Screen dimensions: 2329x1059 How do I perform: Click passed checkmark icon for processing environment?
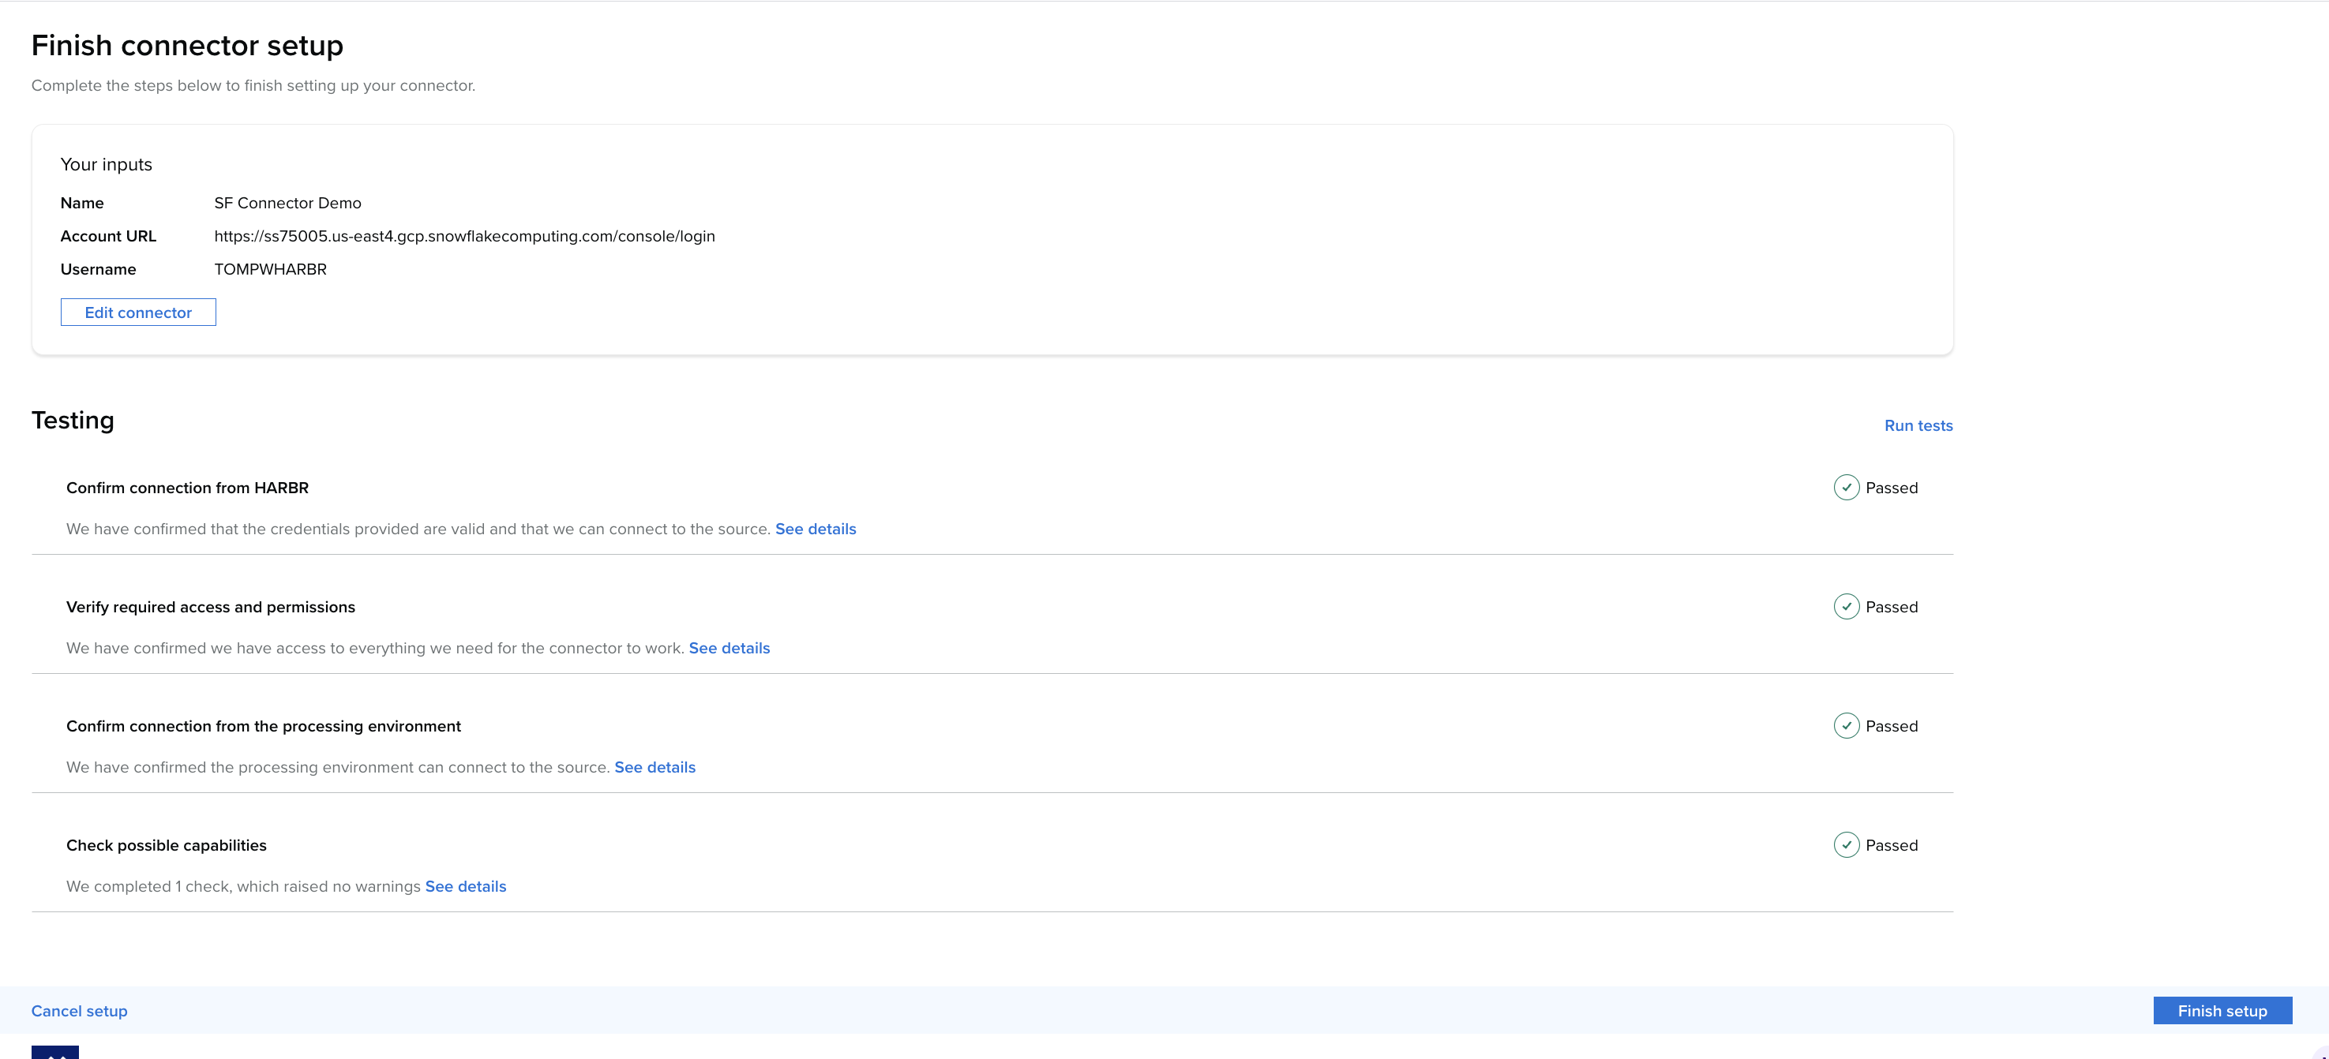point(1846,725)
